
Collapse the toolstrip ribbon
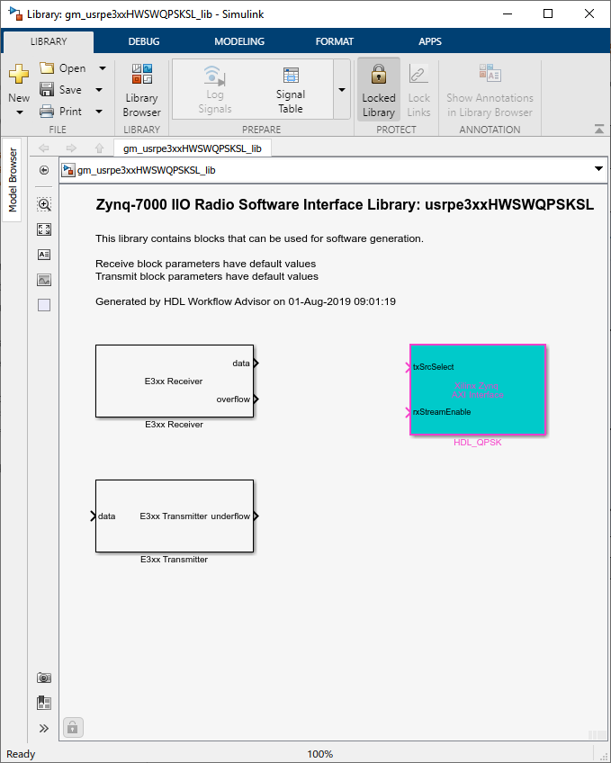click(599, 129)
